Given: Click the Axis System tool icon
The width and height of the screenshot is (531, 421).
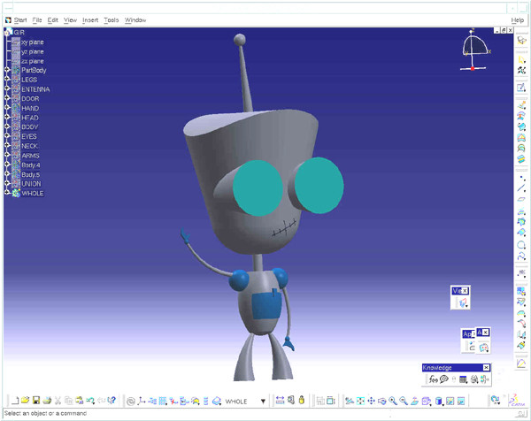Looking at the screenshot, I should coord(142,401).
